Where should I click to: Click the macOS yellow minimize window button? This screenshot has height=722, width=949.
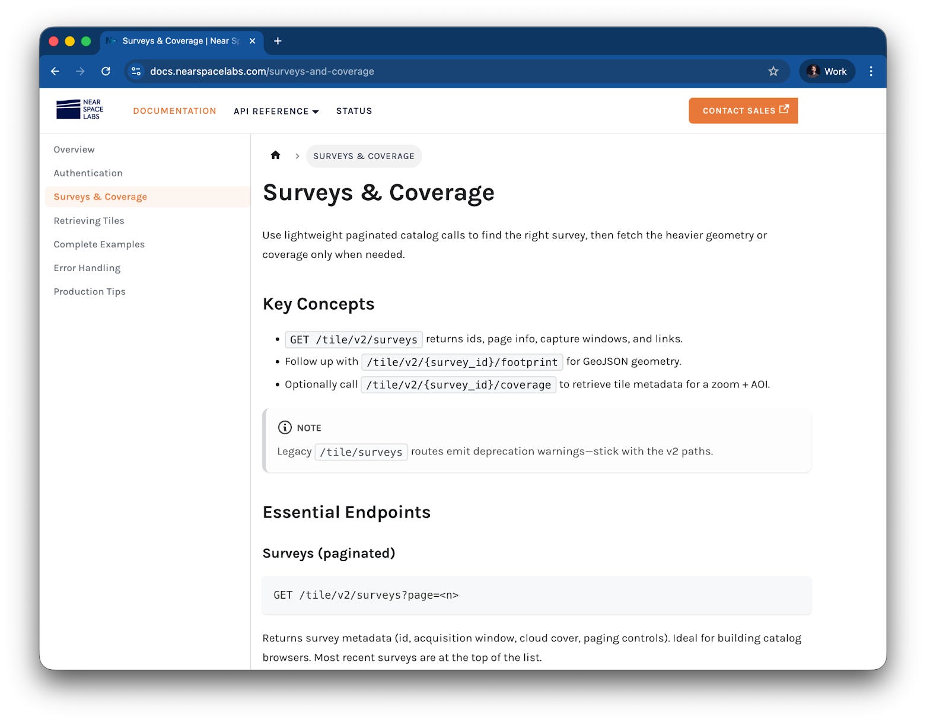click(x=69, y=41)
